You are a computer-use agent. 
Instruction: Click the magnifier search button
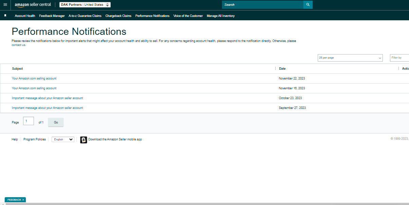click(308, 5)
